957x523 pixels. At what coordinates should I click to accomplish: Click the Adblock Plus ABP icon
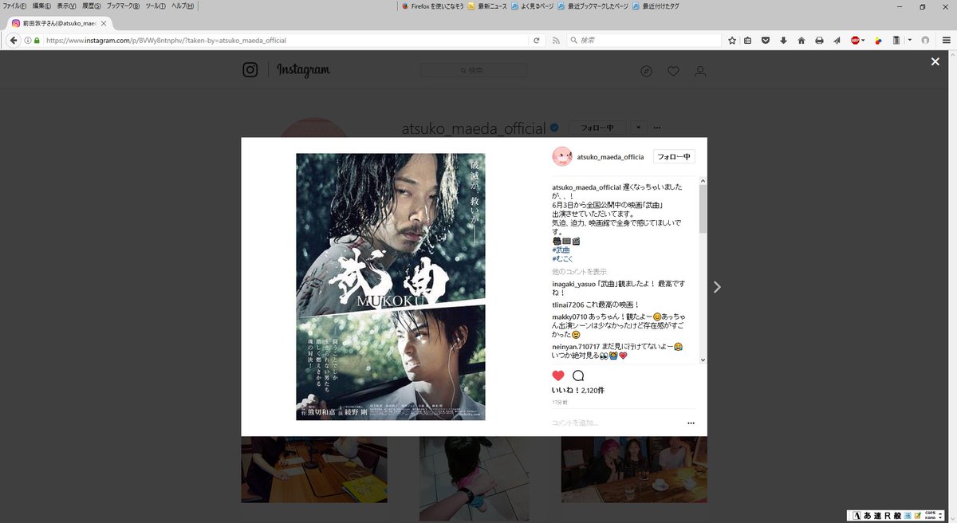[856, 40]
